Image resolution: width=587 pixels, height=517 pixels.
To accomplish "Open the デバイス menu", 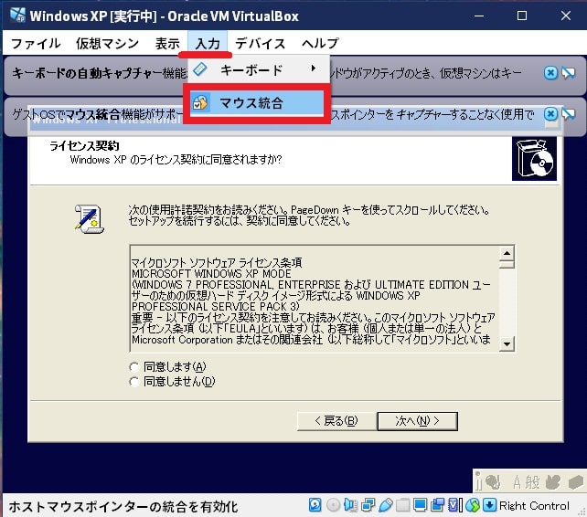I will pos(261,44).
